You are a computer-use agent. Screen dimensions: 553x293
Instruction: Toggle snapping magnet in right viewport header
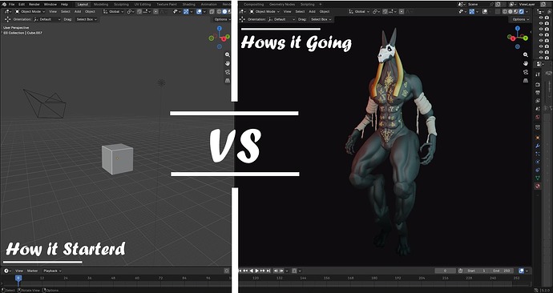(385, 12)
